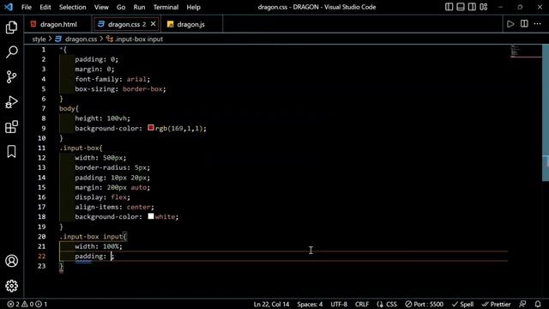The image size is (549, 309).
Task: Close the dragon.css tab
Action: click(153, 24)
